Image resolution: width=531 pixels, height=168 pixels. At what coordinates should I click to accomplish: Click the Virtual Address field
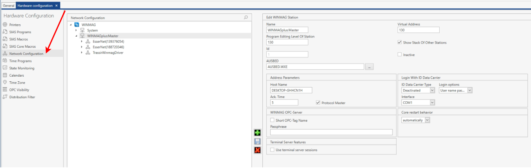click(418, 30)
